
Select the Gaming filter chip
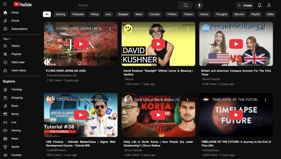[x=60, y=14]
